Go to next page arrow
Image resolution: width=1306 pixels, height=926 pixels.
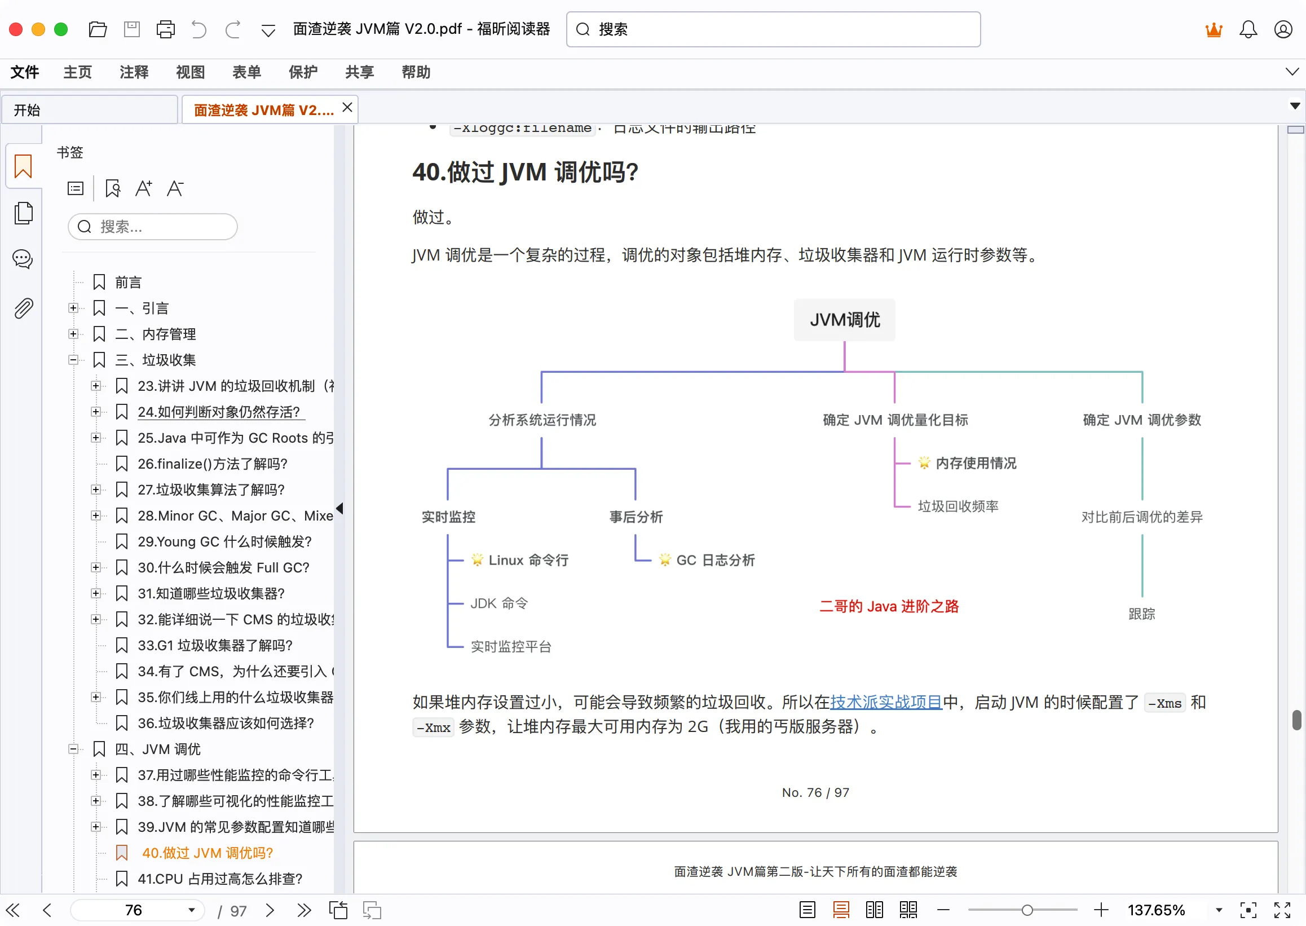[x=270, y=910]
